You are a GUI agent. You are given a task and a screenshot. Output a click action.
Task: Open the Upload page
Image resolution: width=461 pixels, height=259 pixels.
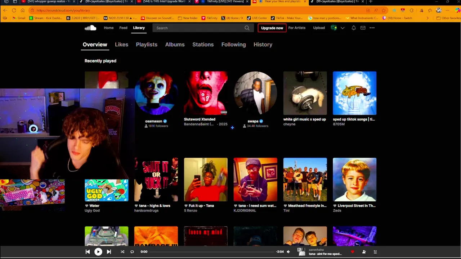coord(319,28)
